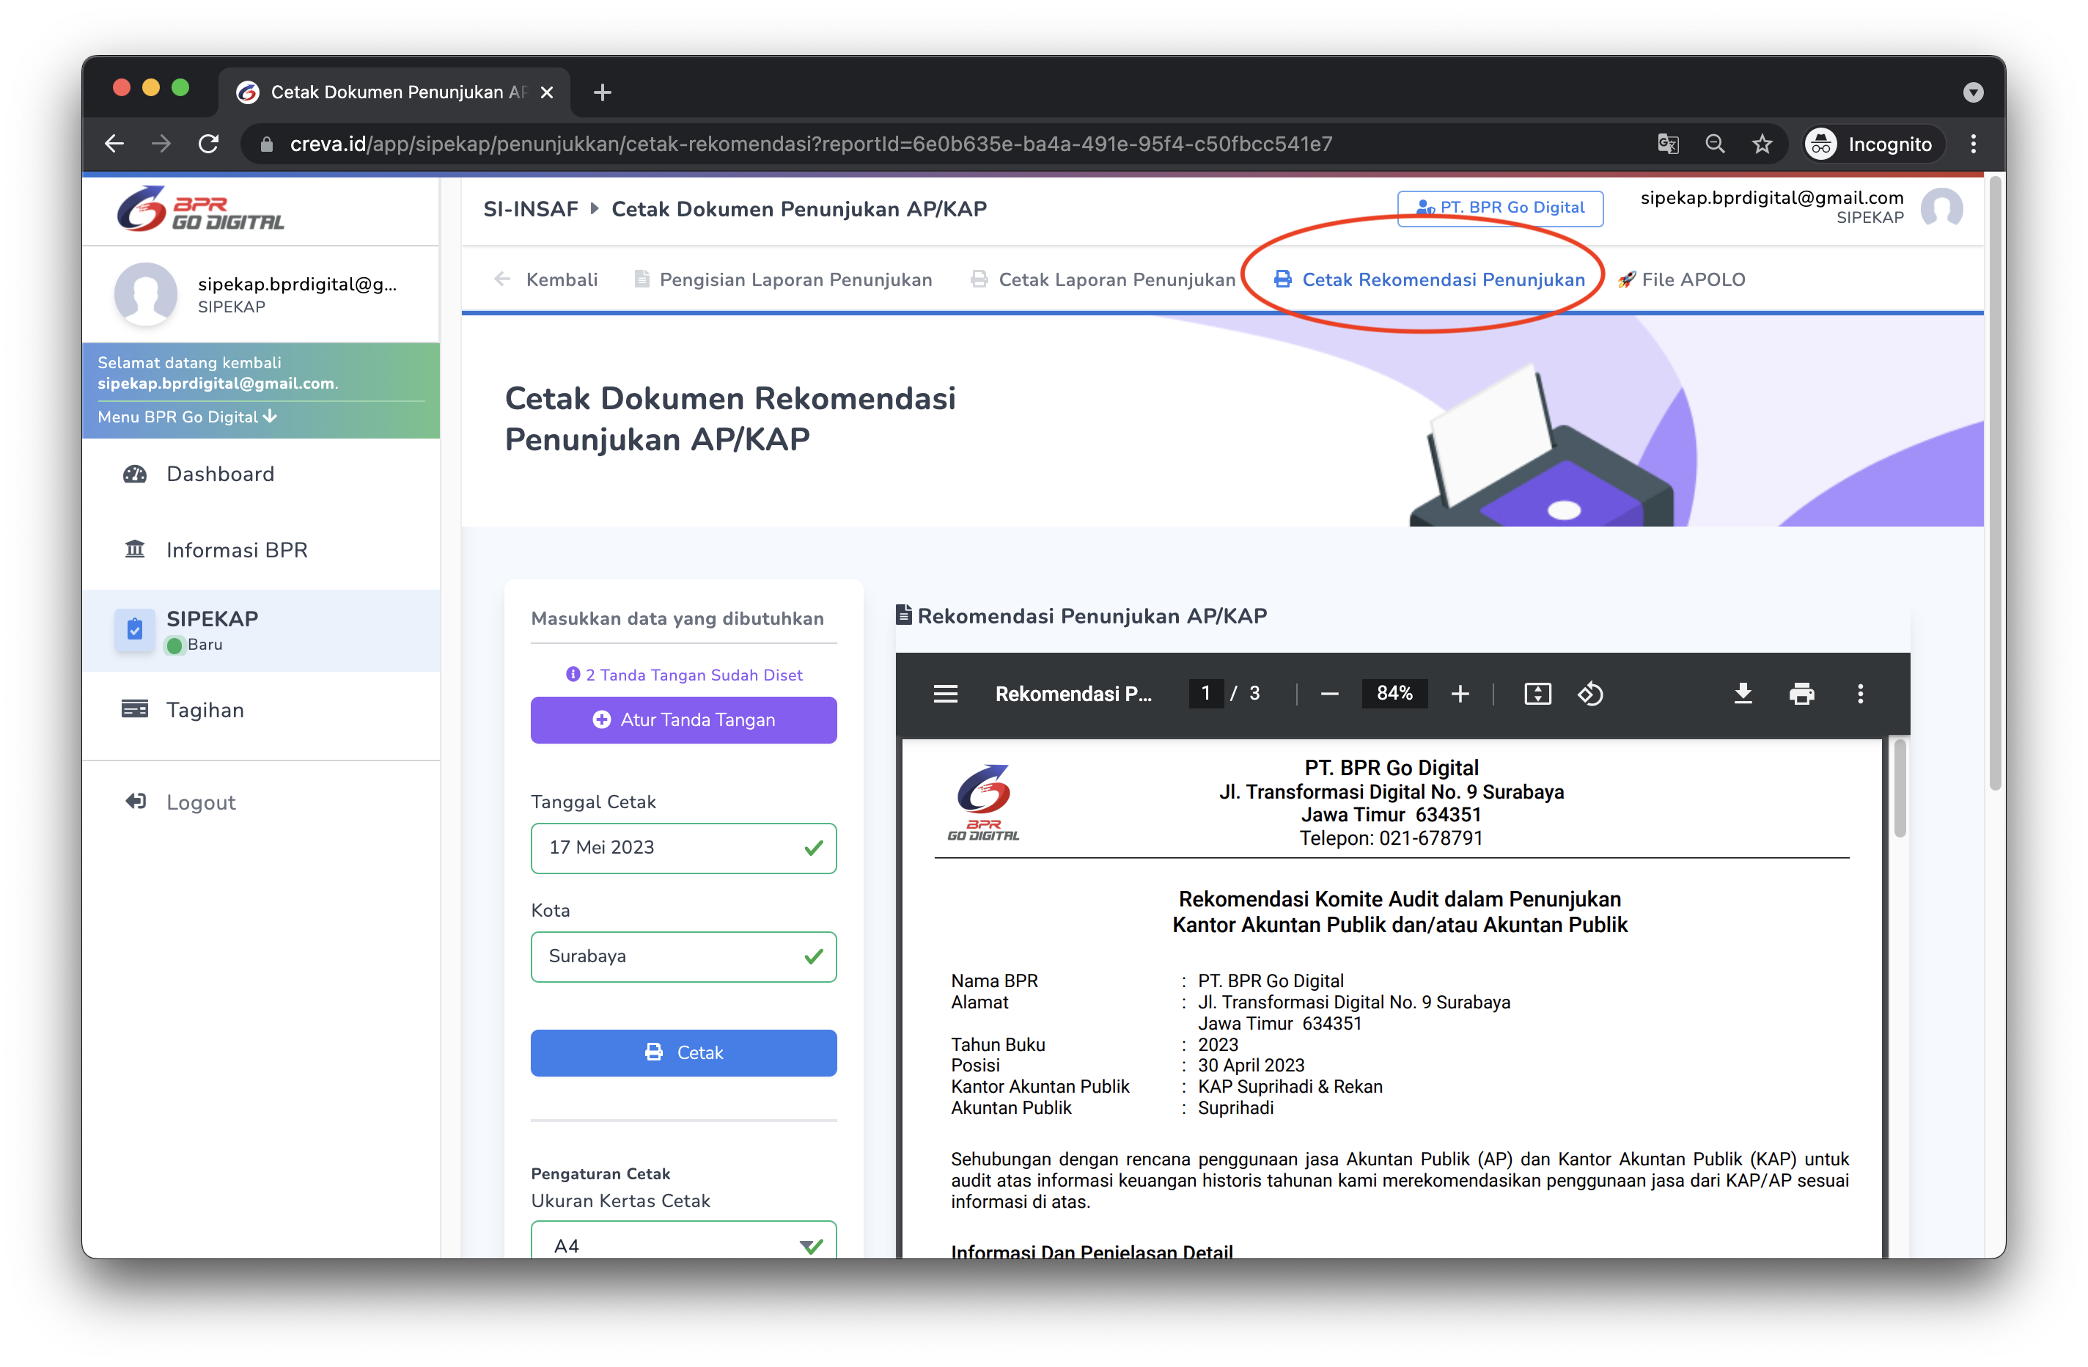Open the PDF viewer more actions menu
Image resolution: width=2088 pixels, height=1367 pixels.
(x=1860, y=694)
